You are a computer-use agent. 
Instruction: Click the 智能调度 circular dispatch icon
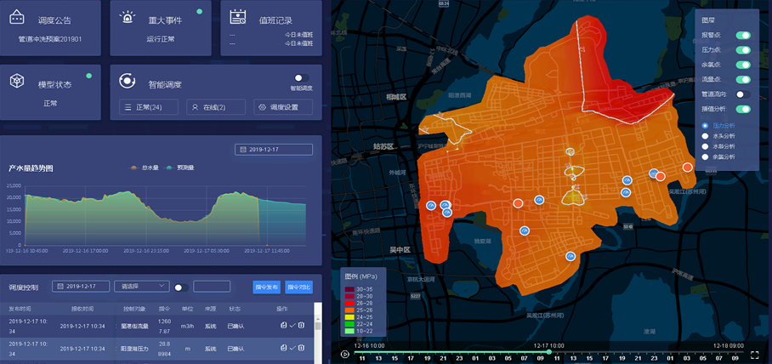(x=128, y=81)
